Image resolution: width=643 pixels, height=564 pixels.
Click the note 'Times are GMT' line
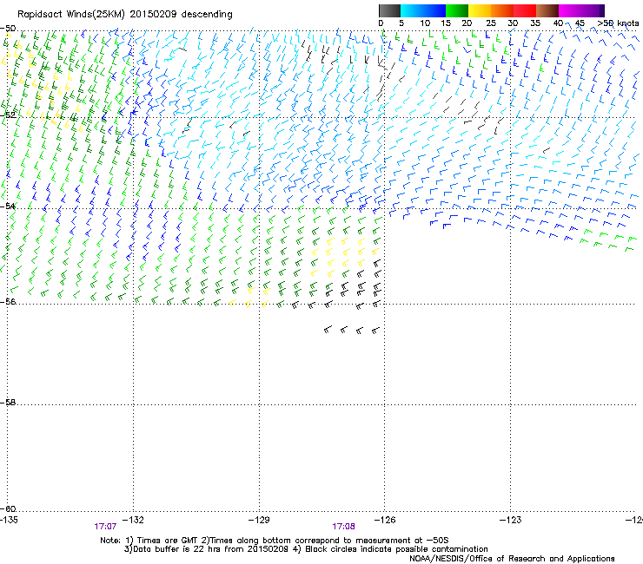(275, 541)
